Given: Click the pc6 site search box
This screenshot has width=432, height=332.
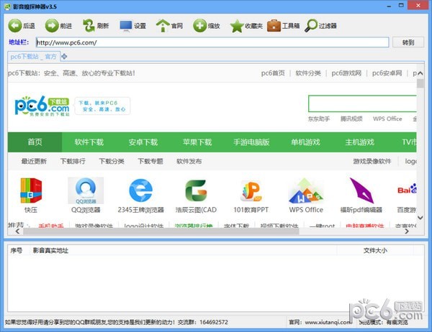Looking at the screenshot, I should tap(362, 103).
